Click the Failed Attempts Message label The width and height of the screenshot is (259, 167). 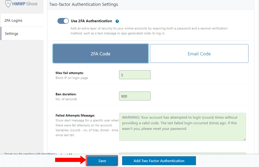pyautogui.click(x=75, y=115)
